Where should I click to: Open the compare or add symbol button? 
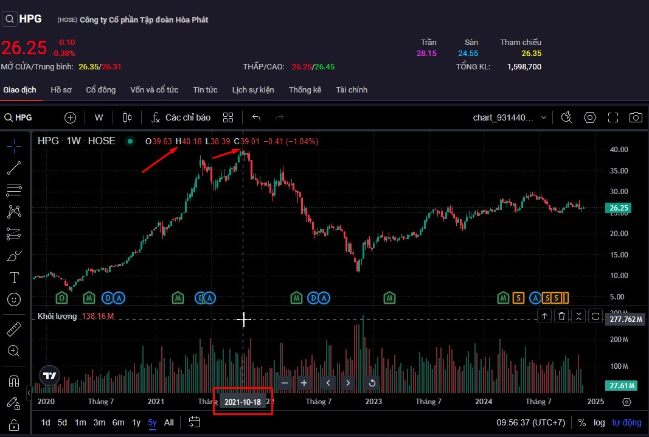pyautogui.click(x=71, y=117)
